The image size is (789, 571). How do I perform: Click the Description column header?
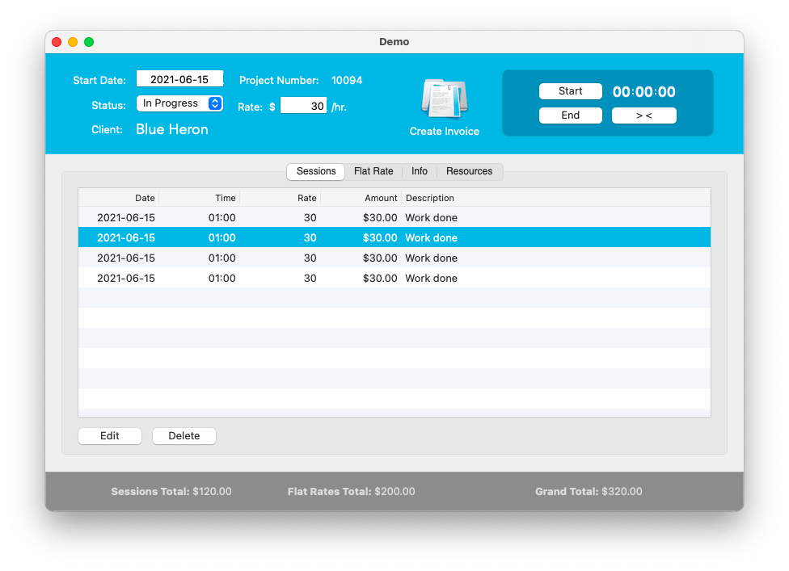click(x=556, y=198)
